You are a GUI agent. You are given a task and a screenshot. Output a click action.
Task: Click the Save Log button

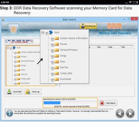tap(33, 92)
